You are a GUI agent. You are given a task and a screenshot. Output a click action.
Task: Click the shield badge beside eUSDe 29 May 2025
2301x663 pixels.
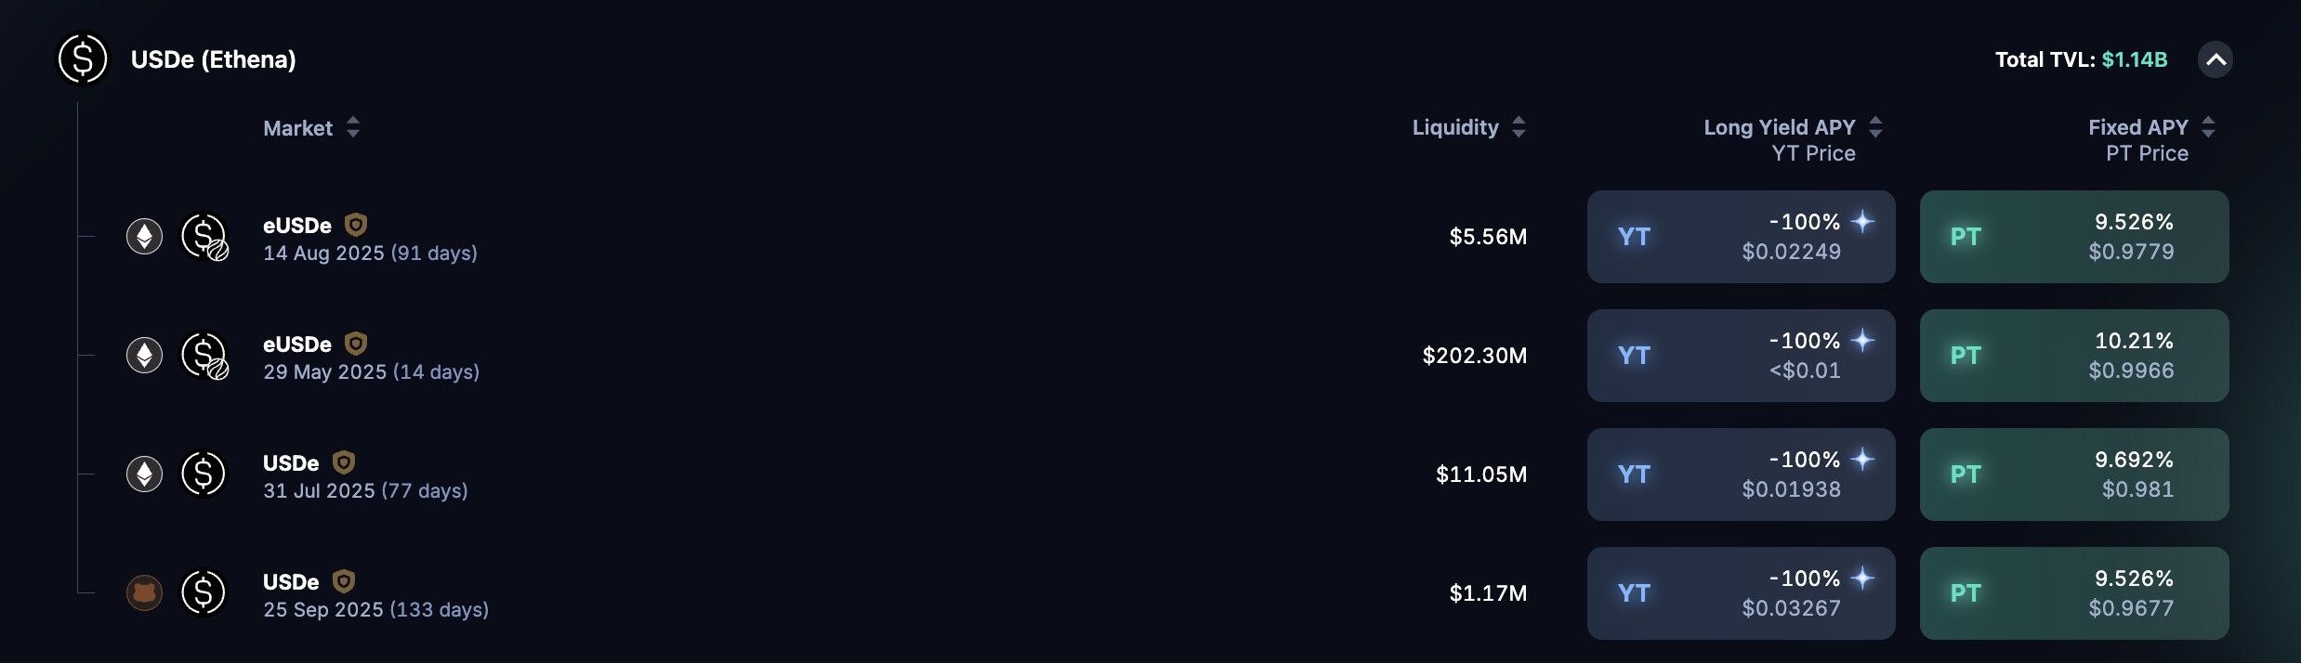[x=356, y=344]
